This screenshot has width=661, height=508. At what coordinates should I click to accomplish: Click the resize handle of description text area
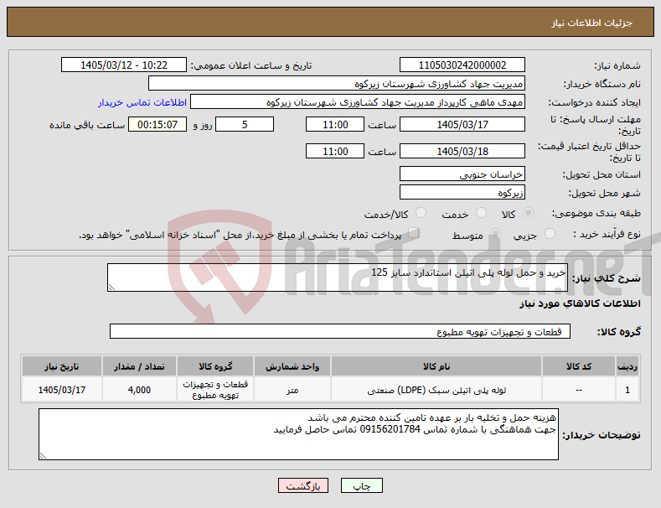(x=111, y=288)
